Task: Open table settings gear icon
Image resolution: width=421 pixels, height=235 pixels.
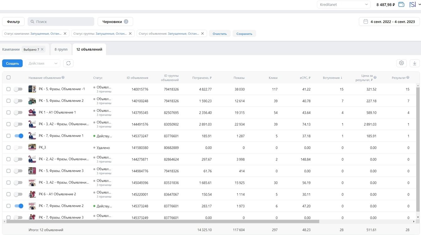Action: coord(401,63)
